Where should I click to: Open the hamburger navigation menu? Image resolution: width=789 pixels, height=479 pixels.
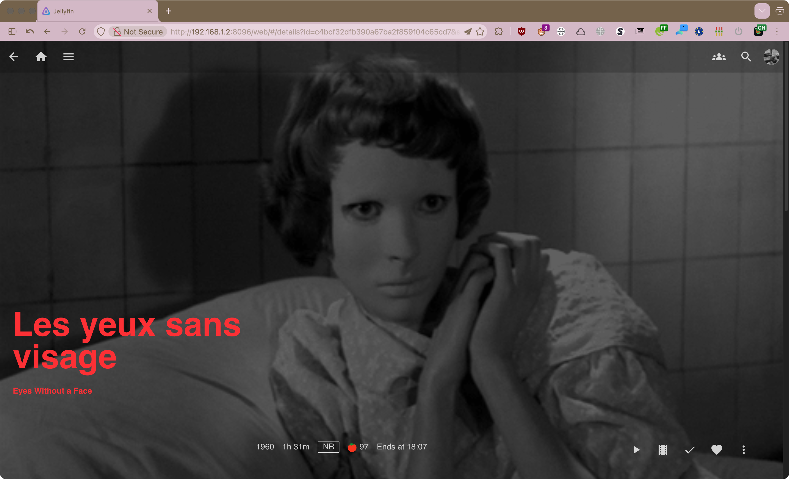click(x=68, y=57)
